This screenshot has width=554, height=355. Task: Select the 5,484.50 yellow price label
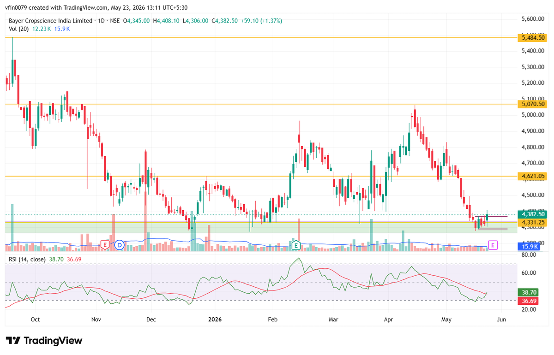point(532,38)
